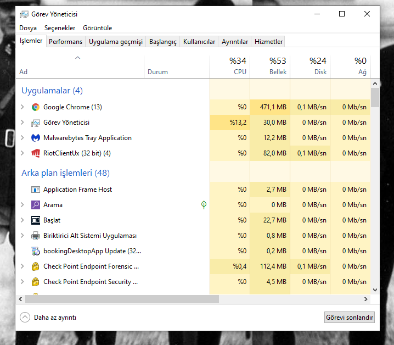Click the Daha az ayrıntı arrow icon
The height and width of the screenshot is (345, 394).
(25, 318)
